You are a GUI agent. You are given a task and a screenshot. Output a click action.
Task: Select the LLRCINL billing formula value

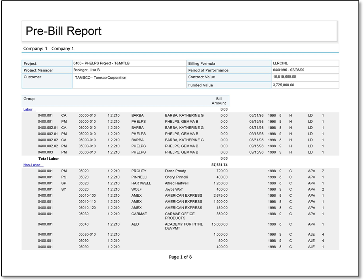280,63
